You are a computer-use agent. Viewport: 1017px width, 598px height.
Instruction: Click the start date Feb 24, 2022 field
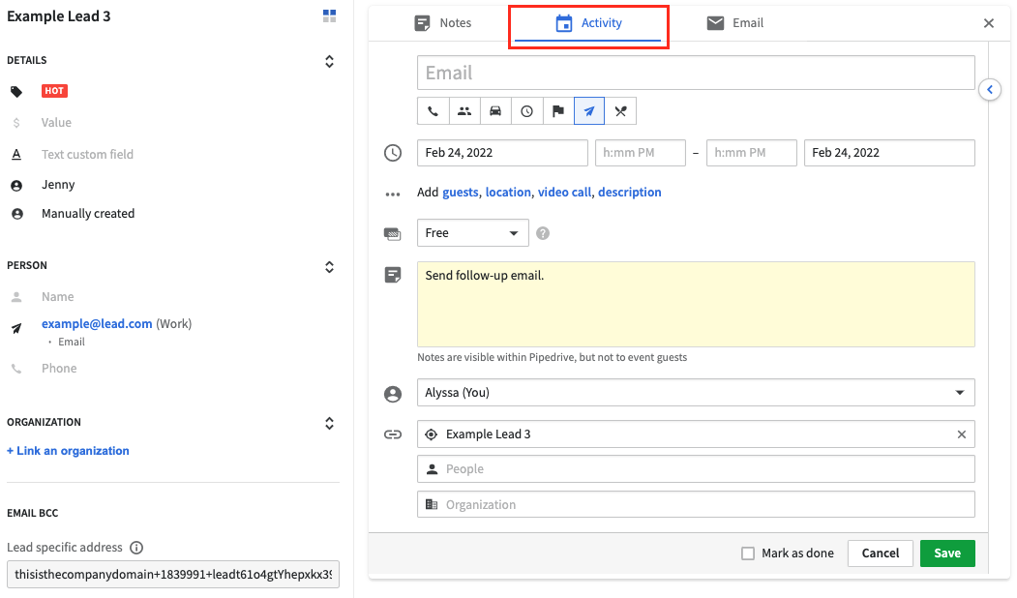pos(502,153)
